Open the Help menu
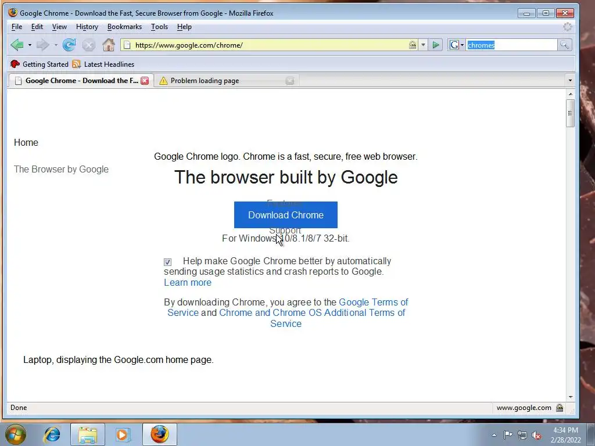This screenshot has height=446, width=595. click(184, 27)
